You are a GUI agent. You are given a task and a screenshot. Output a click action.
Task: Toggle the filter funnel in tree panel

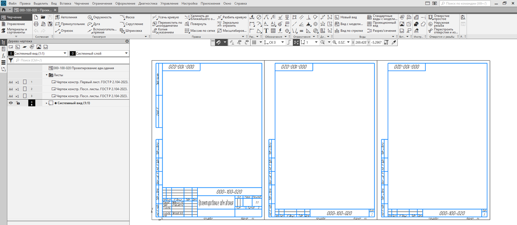pos(11,61)
